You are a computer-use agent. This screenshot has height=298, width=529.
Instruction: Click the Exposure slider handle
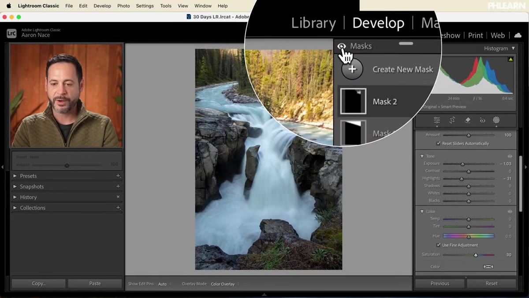click(x=462, y=164)
